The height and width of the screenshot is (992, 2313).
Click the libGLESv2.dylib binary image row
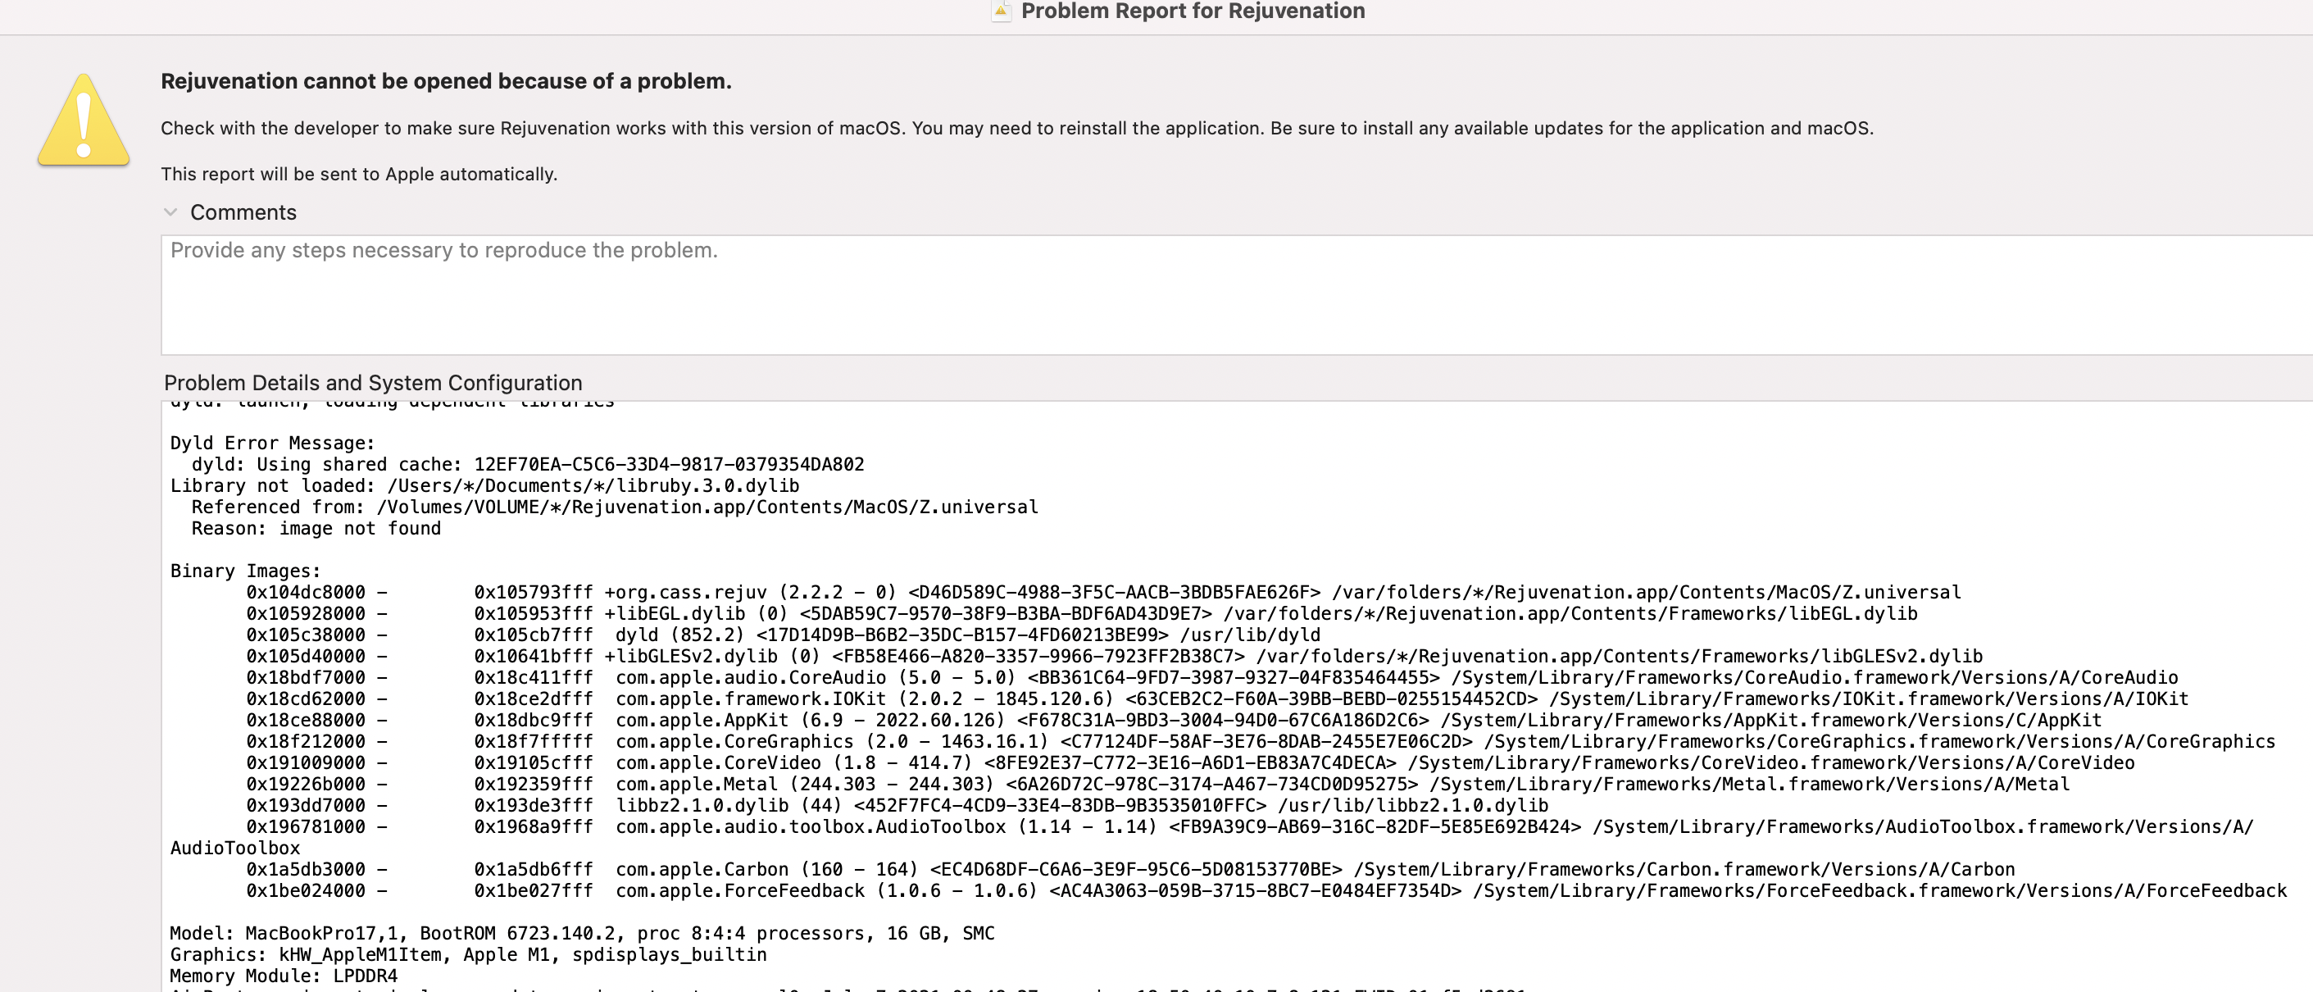[x=1115, y=656]
